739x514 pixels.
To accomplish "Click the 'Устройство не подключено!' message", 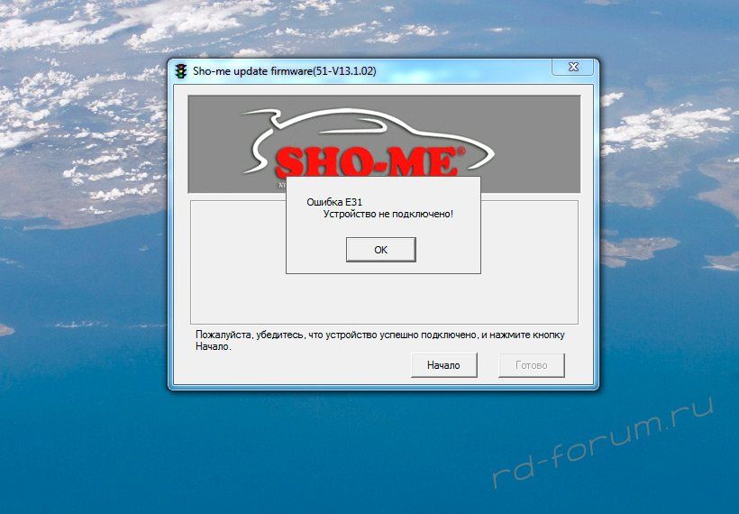I will pos(388,214).
